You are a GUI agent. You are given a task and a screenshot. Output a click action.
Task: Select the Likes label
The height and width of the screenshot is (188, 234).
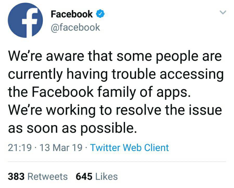[106, 176]
